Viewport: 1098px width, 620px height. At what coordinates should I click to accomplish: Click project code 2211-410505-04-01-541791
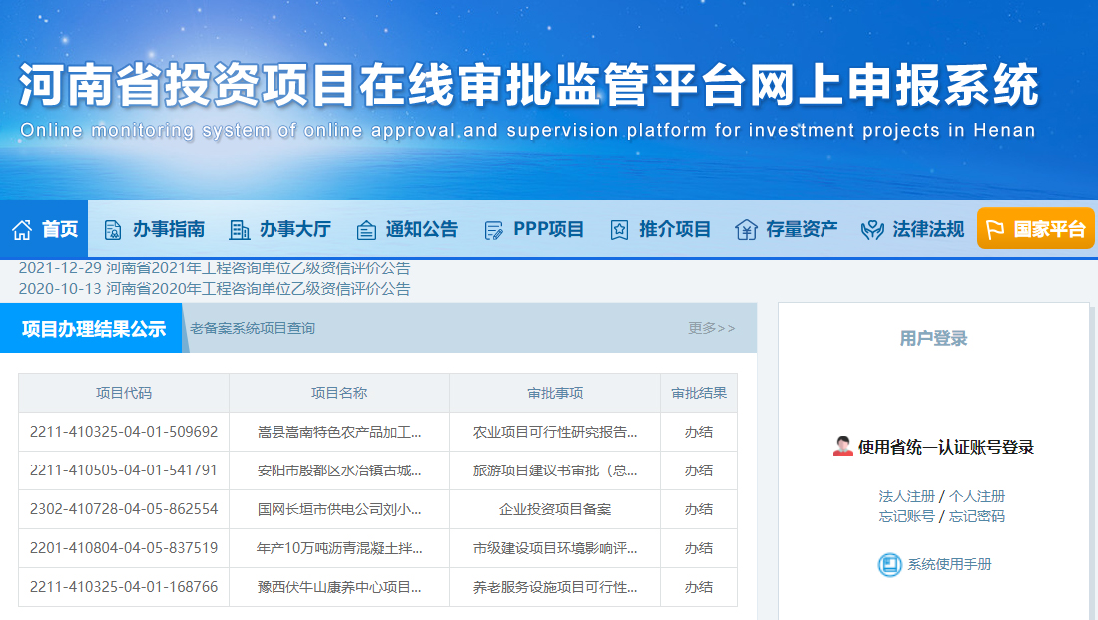[123, 470]
